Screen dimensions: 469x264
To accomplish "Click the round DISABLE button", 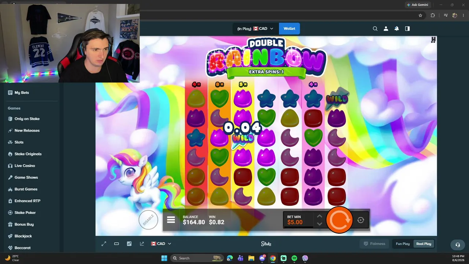I will [x=148, y=220].
